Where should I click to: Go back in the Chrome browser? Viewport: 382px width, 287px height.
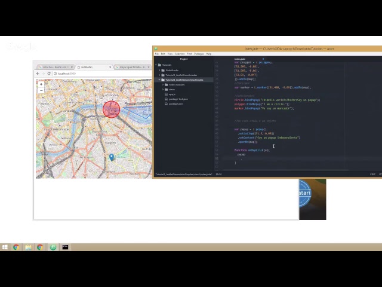pyautogui.click(x=38, y=74)
